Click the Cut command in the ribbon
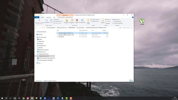 [x=56, y=19]
